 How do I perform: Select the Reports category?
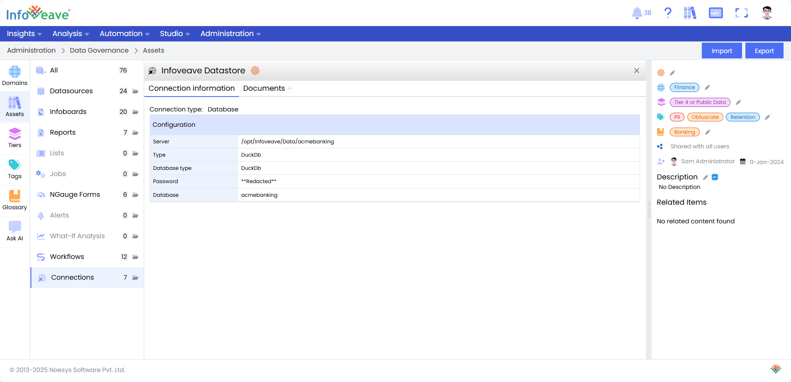pyautogui.click(x=87, y=133)
